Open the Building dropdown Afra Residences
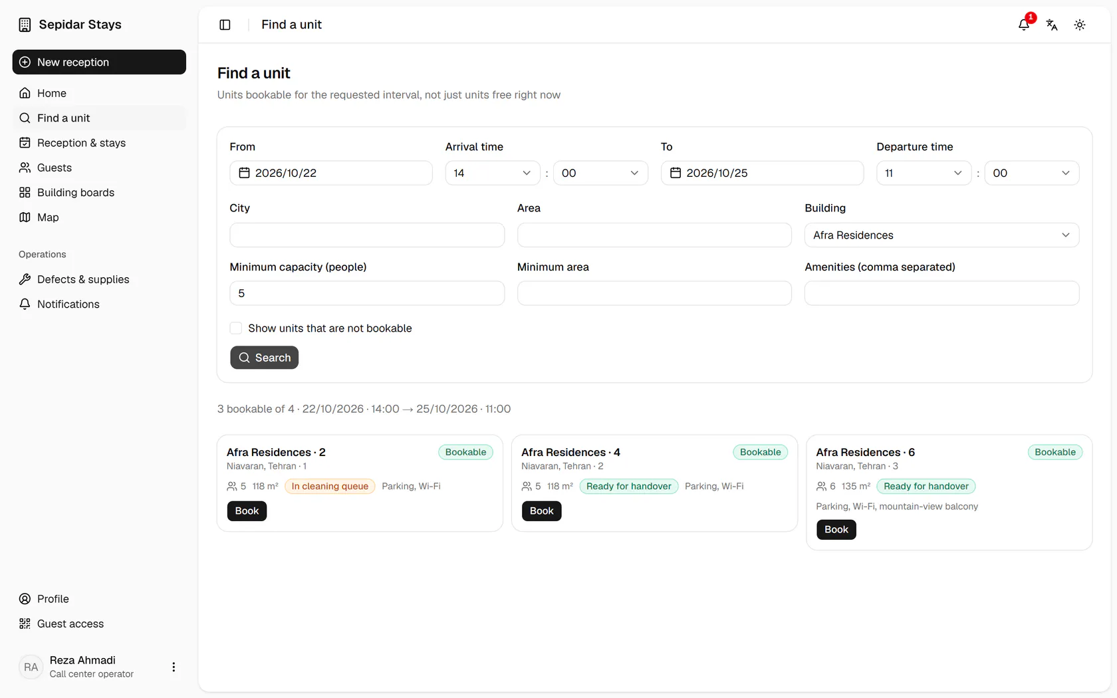The image size is (1117, 698). coord(941,235)
